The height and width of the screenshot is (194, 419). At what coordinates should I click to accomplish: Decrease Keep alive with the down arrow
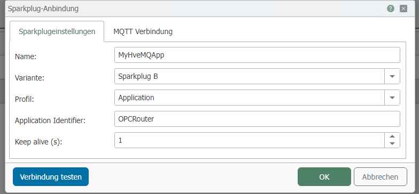pos(392,144)
